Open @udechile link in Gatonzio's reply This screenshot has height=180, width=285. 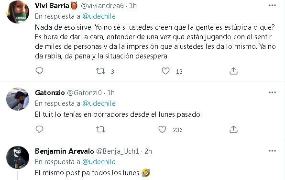pos(99,103)
